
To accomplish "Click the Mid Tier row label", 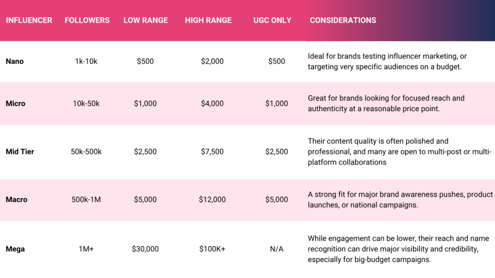I will (x=20, y=152).
